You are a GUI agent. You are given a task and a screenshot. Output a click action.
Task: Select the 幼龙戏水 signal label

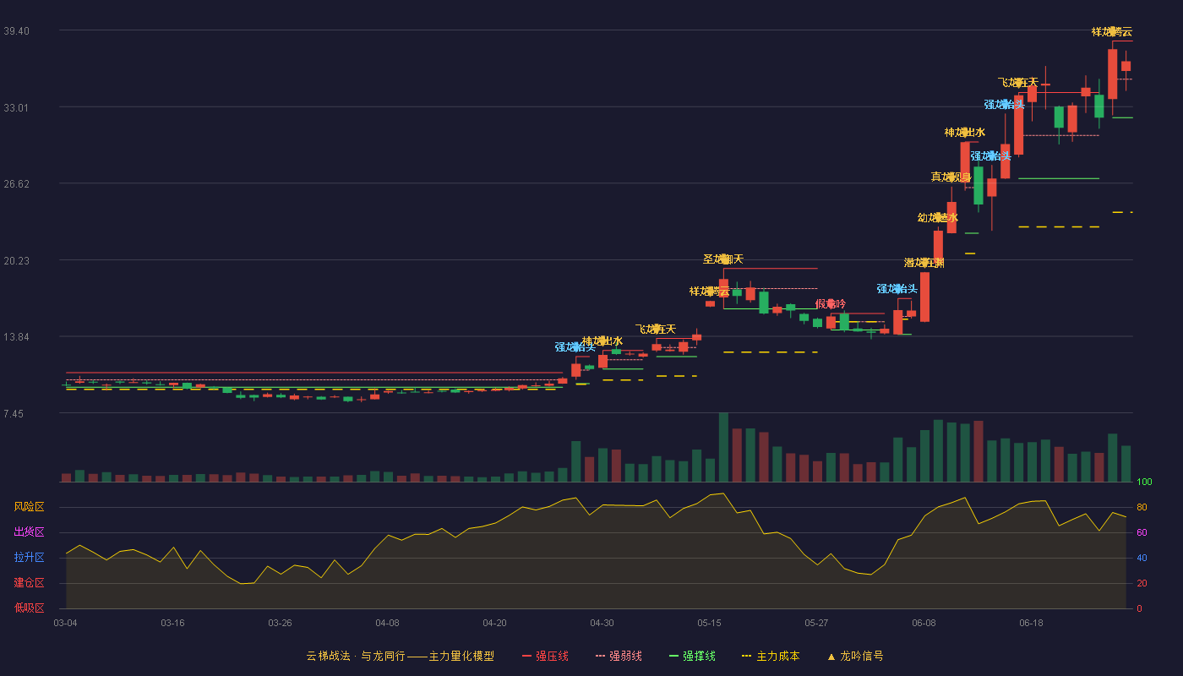[x=938, y=218]
